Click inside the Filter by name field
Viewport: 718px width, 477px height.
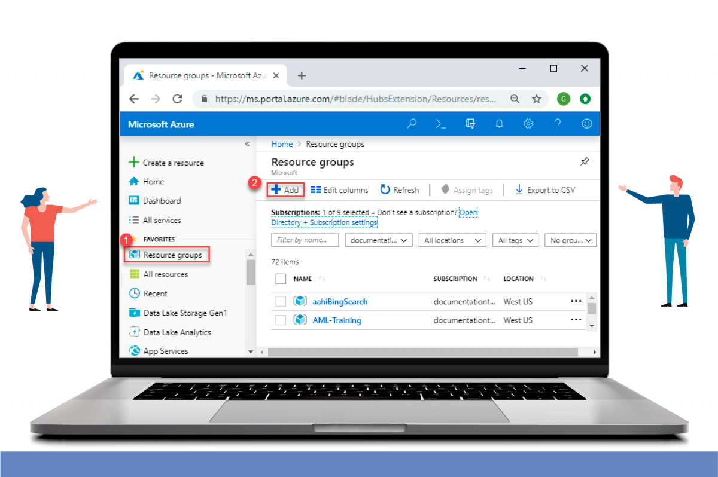point(305,240)
